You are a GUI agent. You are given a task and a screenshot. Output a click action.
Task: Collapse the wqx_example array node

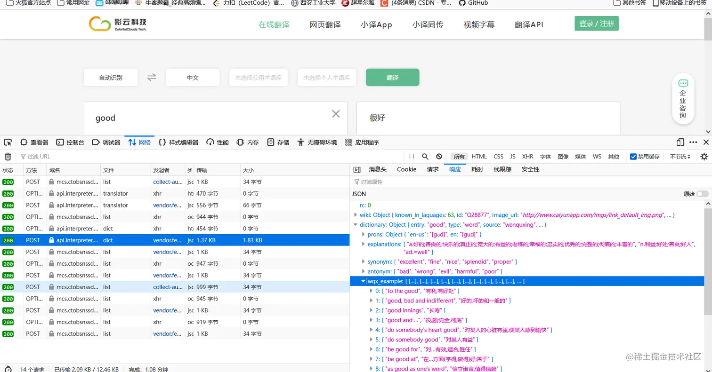click(x=363, y=281)
